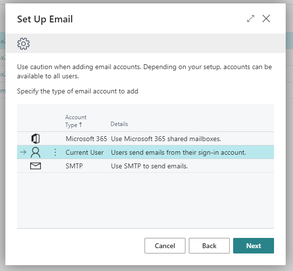This screenshot has width=293, height=271.
Task: Click the SMTP envelope icon
Action: pyautogui.click(x=36, y=166)
